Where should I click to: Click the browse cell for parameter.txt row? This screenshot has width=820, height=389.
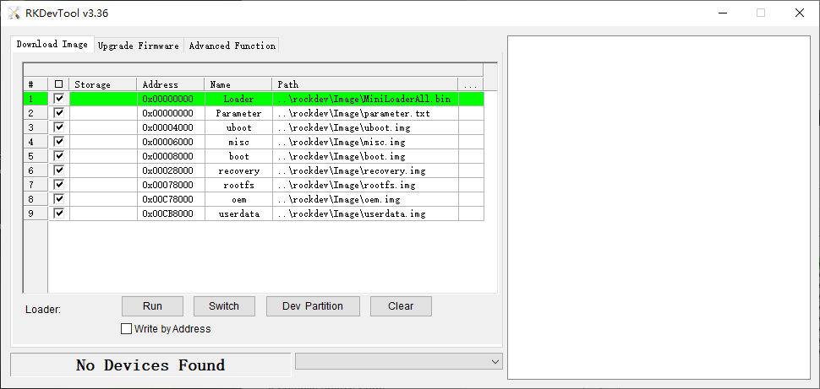471,113
